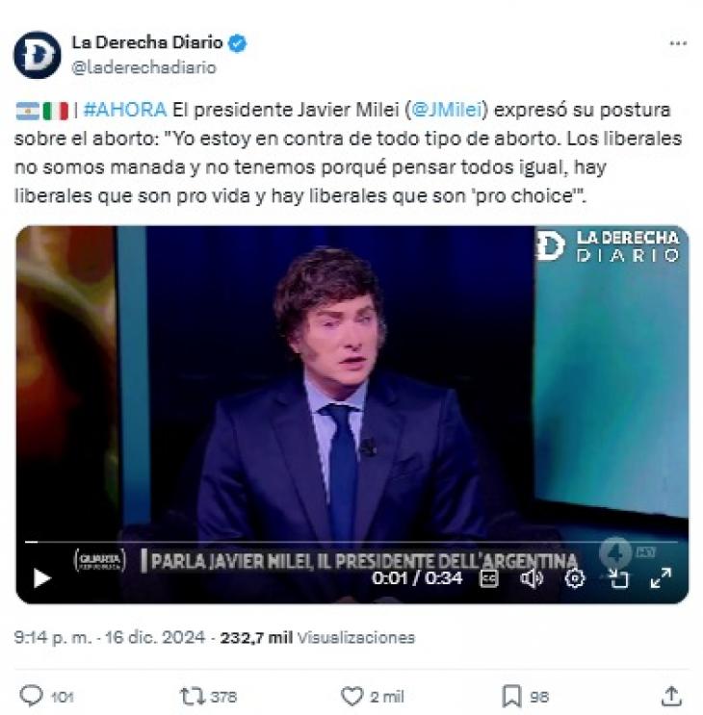The image size is (703, 715).
Task: Open the tweet timestamp 16 dic. 2024
Action: click(x=109, y=637)
